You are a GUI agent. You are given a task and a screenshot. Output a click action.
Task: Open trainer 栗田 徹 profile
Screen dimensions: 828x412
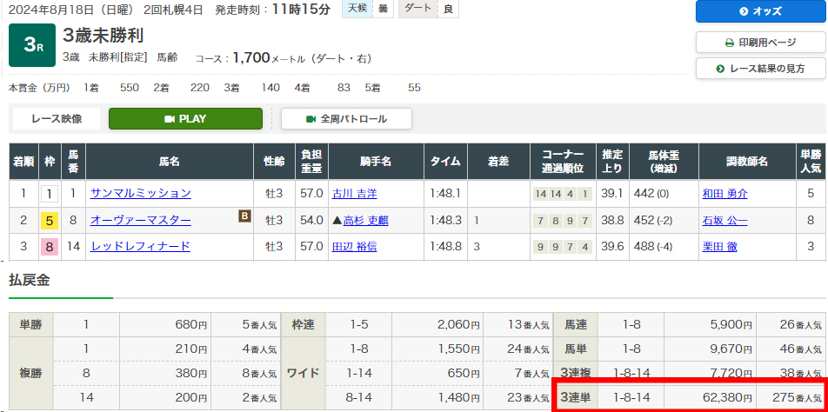[x=719, y=246]
